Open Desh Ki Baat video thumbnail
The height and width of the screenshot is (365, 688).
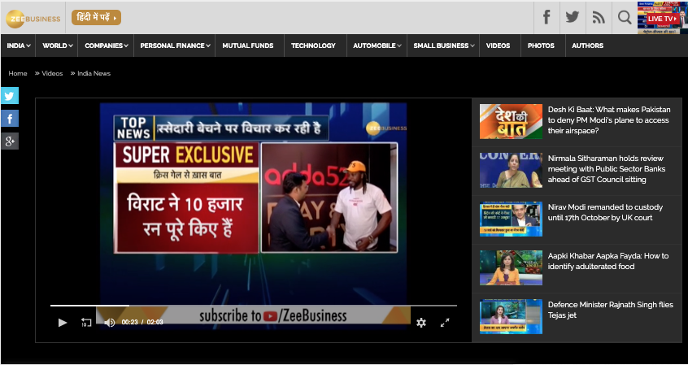pyautogui.click(x=511, y=121)
